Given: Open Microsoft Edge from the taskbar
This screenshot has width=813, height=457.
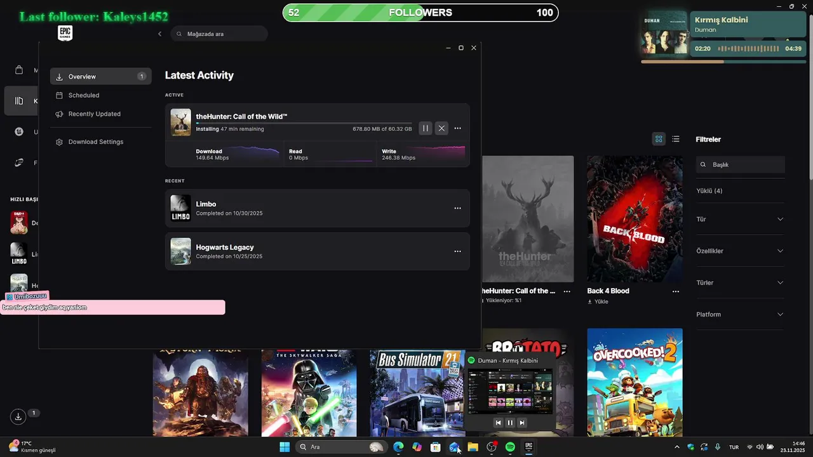Looking at the screenshot, I should [x=398, y=447].
